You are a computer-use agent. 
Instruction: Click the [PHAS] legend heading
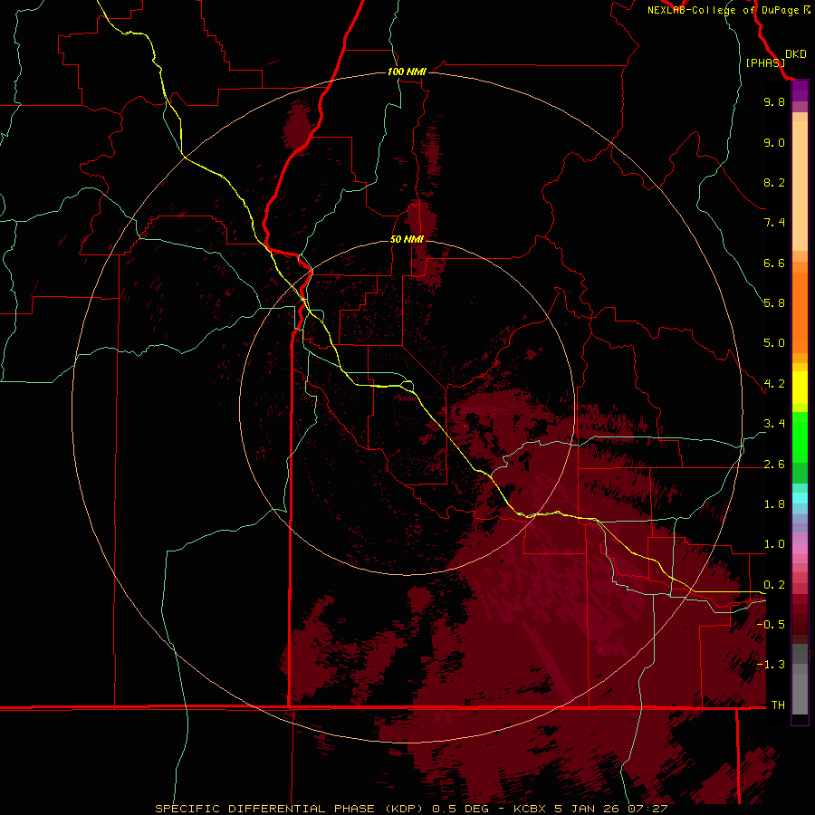[765, 62]
